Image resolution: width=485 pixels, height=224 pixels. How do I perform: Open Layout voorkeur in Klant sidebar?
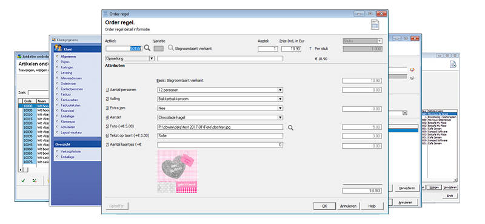[71, 132]
